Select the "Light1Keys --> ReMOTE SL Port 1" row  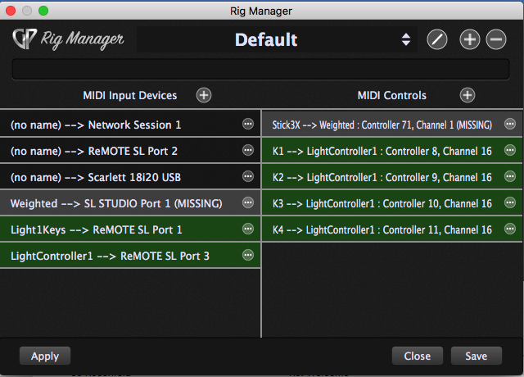coord(130,229)
